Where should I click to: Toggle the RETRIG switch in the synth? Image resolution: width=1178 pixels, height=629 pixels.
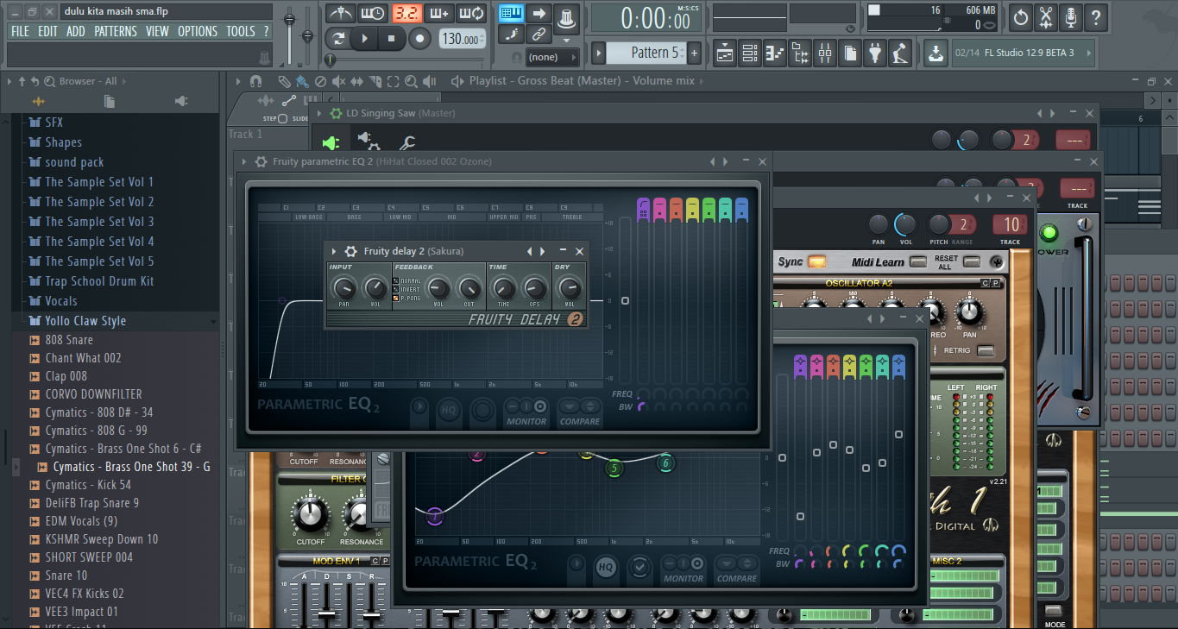coord(986,351)
